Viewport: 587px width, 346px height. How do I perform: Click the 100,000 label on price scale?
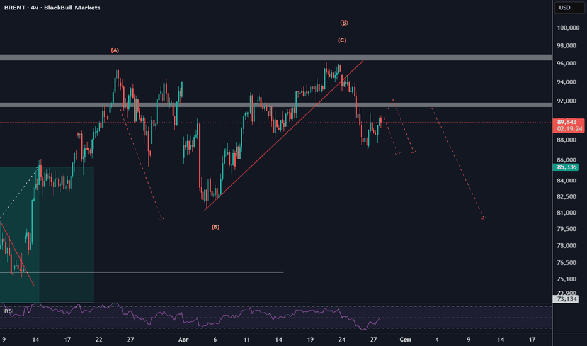568,28
